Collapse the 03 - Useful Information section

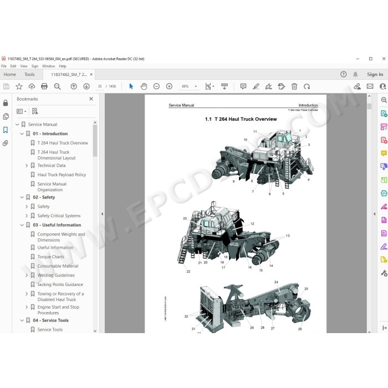pyautogui.click(x=22, y=225)
